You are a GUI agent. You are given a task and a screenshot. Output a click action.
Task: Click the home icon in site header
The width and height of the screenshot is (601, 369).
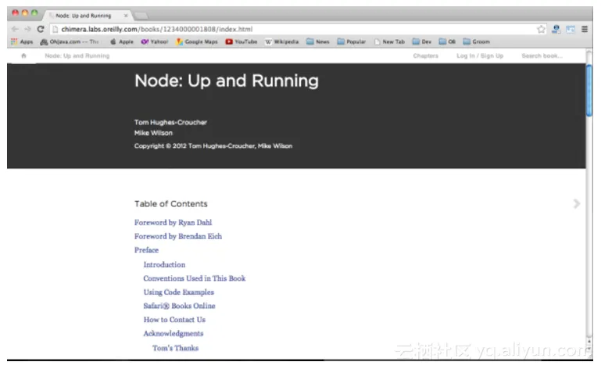tap(23, 56)
